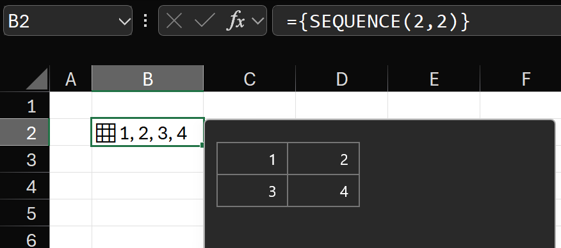This screenshot has width=561, height=248.
Task: Click the Name Box showing B2
Action: pyautogui.click(x=68, y=20)
